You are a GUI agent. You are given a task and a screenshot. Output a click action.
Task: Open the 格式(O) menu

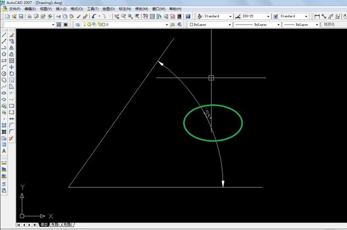(77, 9)
